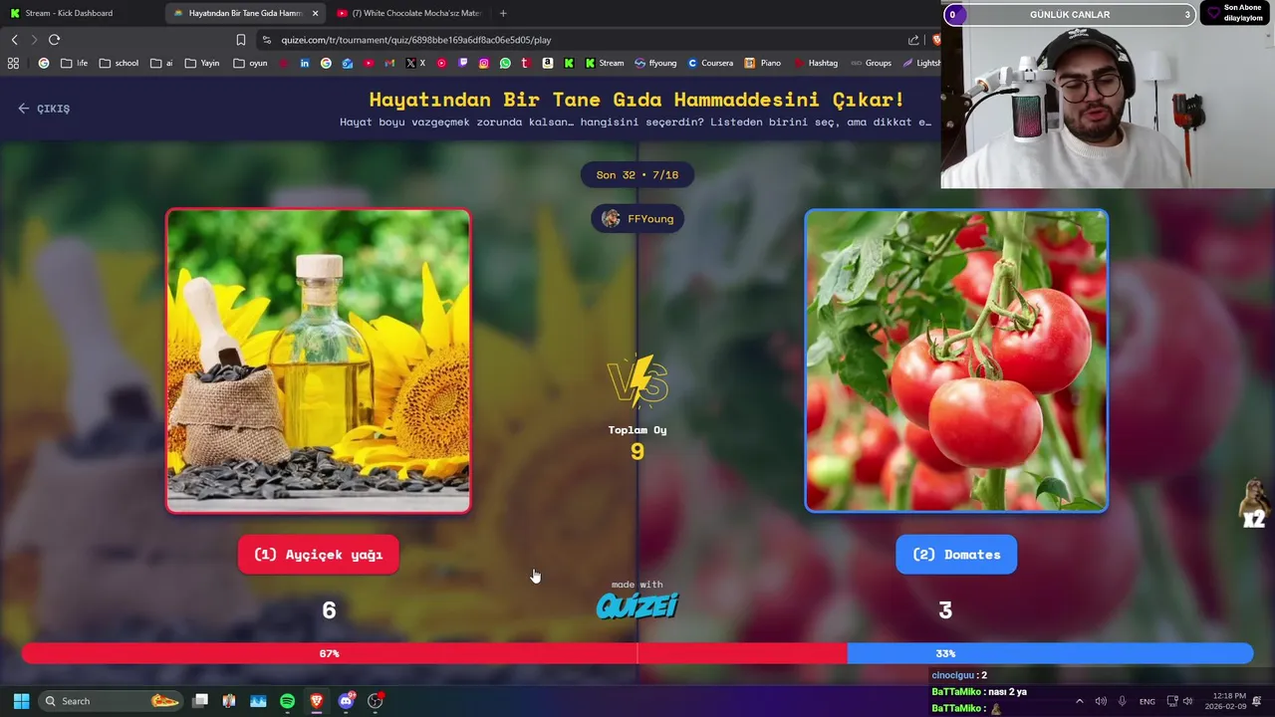Click the FFYoung user badge
This screenshot has width=1275, height=717.
point(637,219)
